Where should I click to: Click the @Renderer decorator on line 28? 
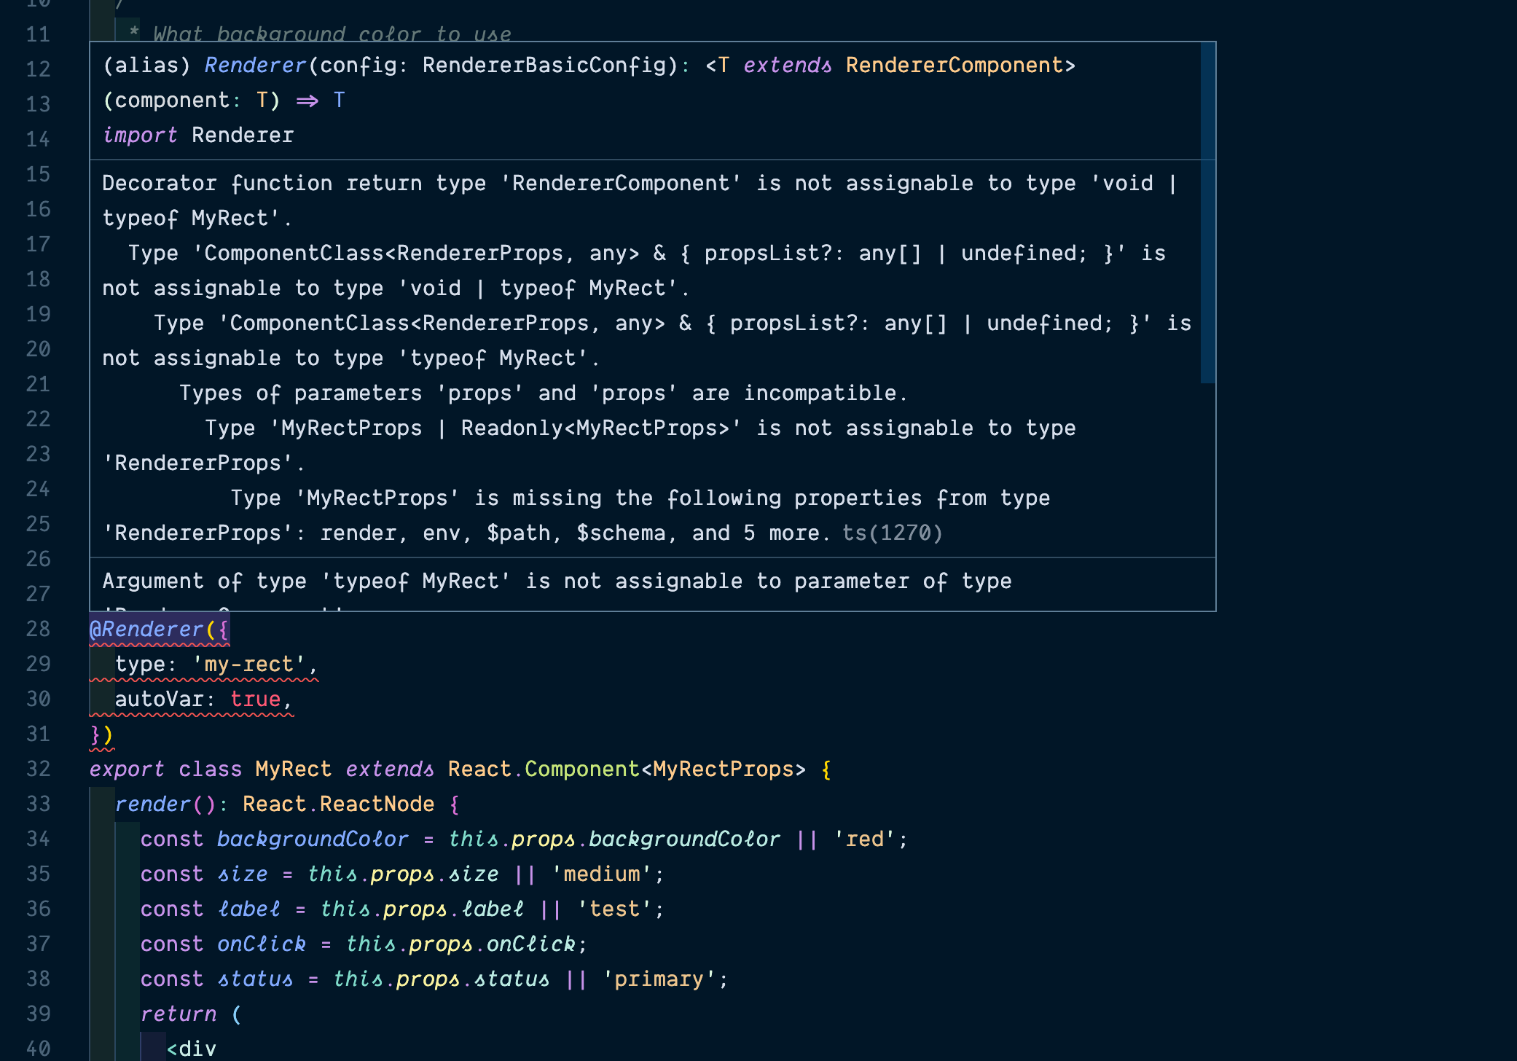click(x=146, y=630)
